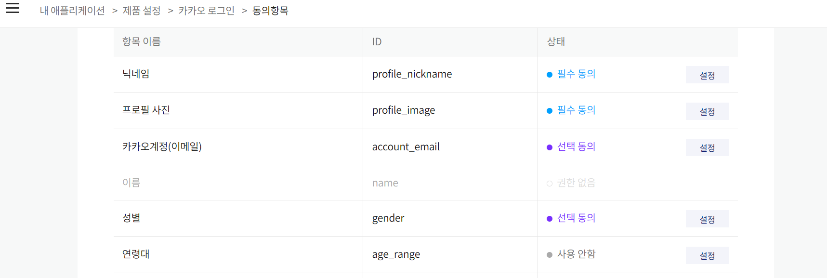The width and height of the screenshot is (827, 278).
Task: Select the disabled 이름 item name
Action: tap(131, 183)
